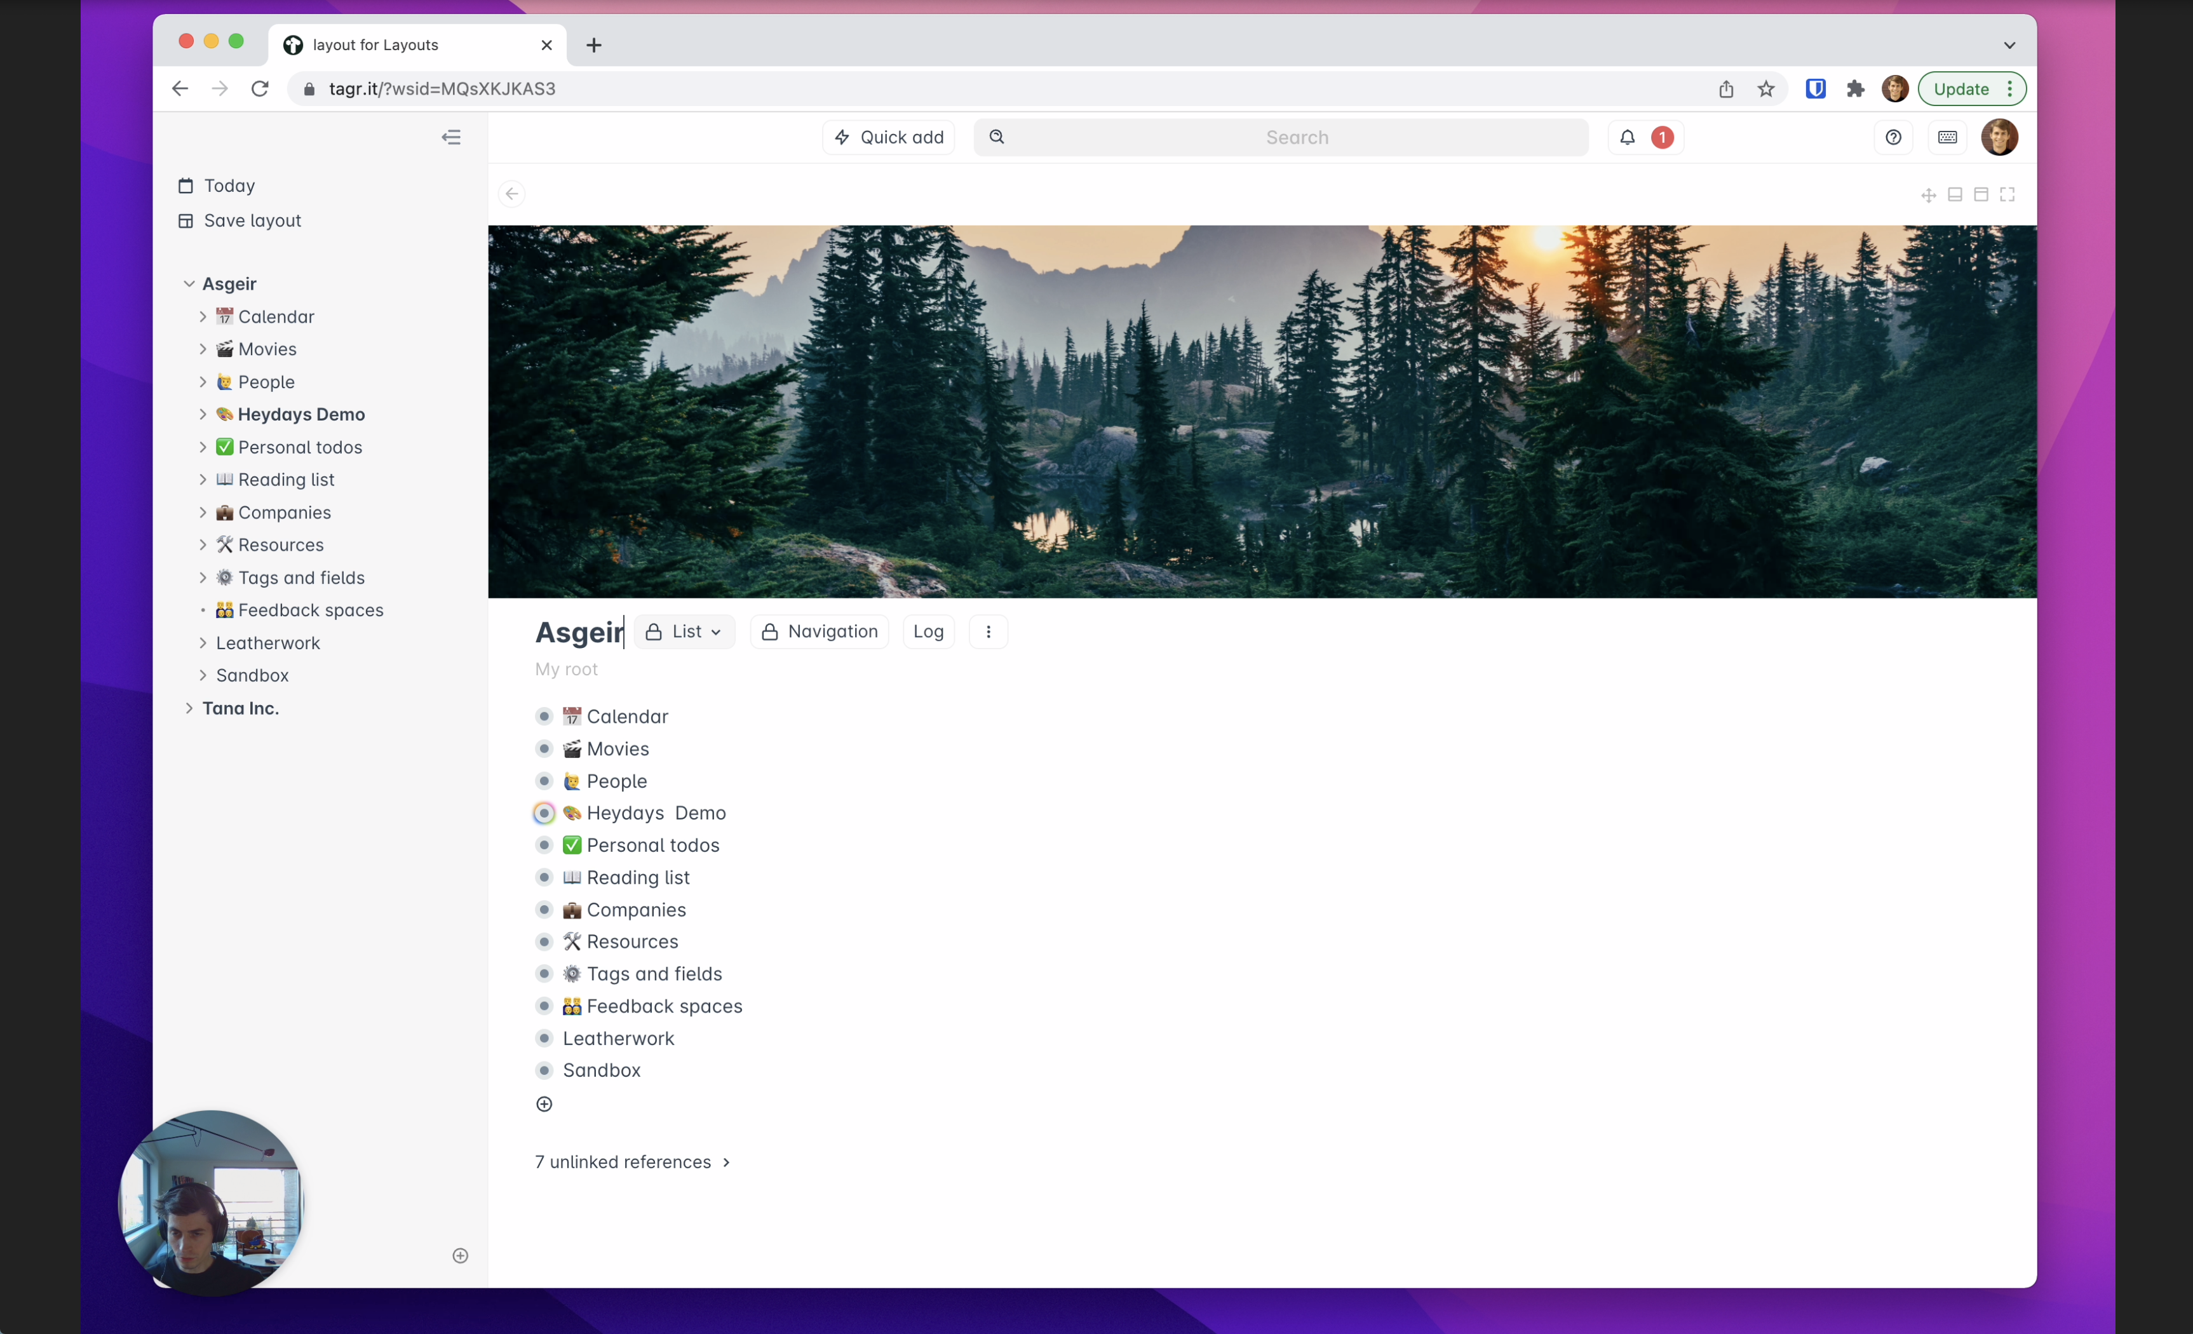
Task: Click the People node bullet
Action: tap(544, 781)
